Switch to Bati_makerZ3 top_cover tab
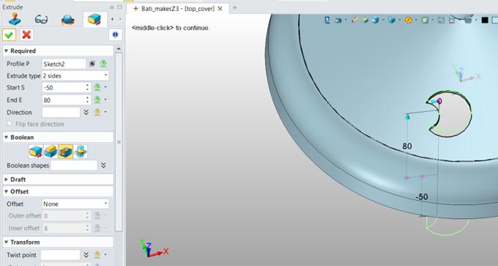Viewport: 498px width, 266px height. (x=177, y=9)
